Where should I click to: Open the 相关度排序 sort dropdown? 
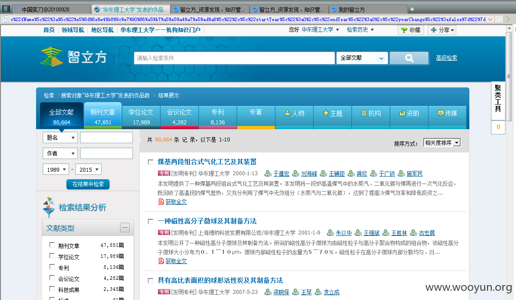(442, 143)
